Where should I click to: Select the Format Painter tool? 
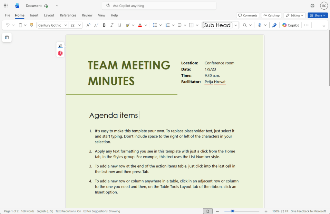pos(32,25)
